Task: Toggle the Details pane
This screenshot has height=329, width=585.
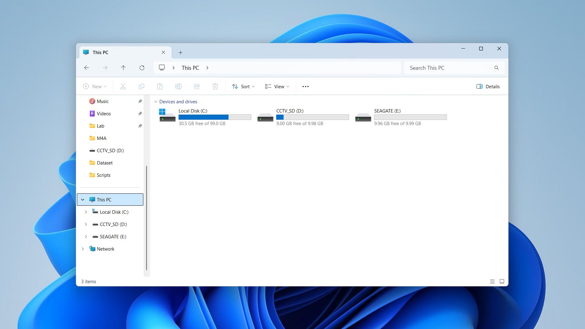Action: (488, 86)
